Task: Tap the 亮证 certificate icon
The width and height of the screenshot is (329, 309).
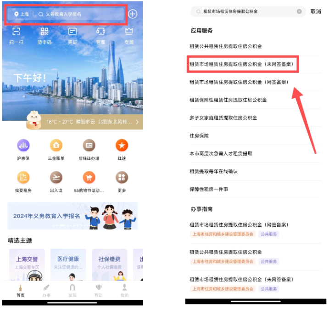Action: click(x=72, y=32)
